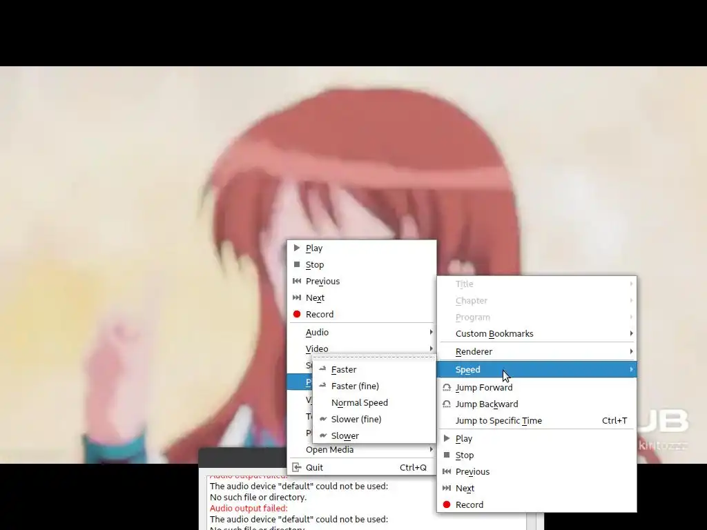The width and height of the screenshot is (707, 530).
Task: Choose Previous in the main context menu
Action: pos(362,282)
